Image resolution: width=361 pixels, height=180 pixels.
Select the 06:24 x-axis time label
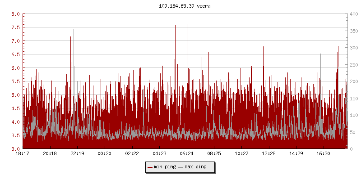(187, 154)
